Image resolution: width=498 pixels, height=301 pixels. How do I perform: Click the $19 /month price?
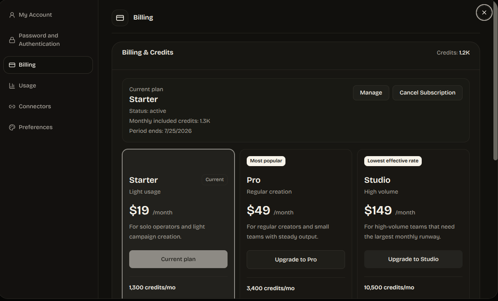pyautogui.click(x=151, y=211)
